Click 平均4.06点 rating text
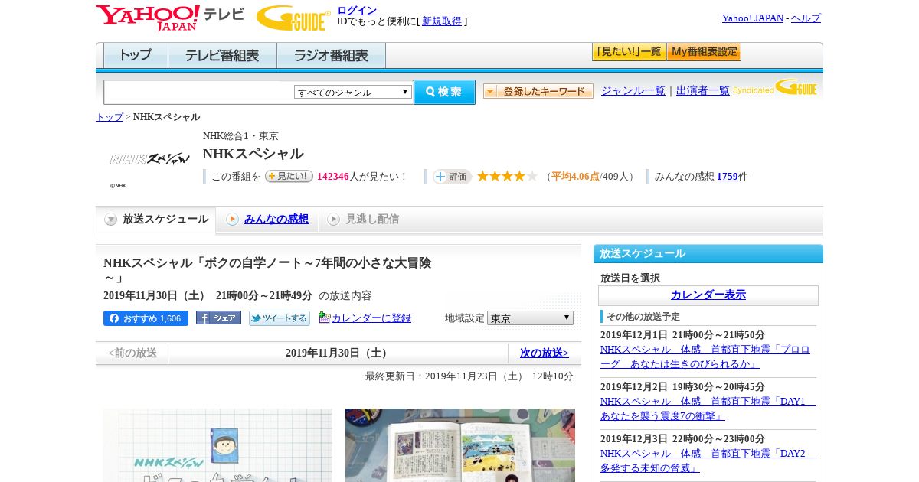 point(575,177)
